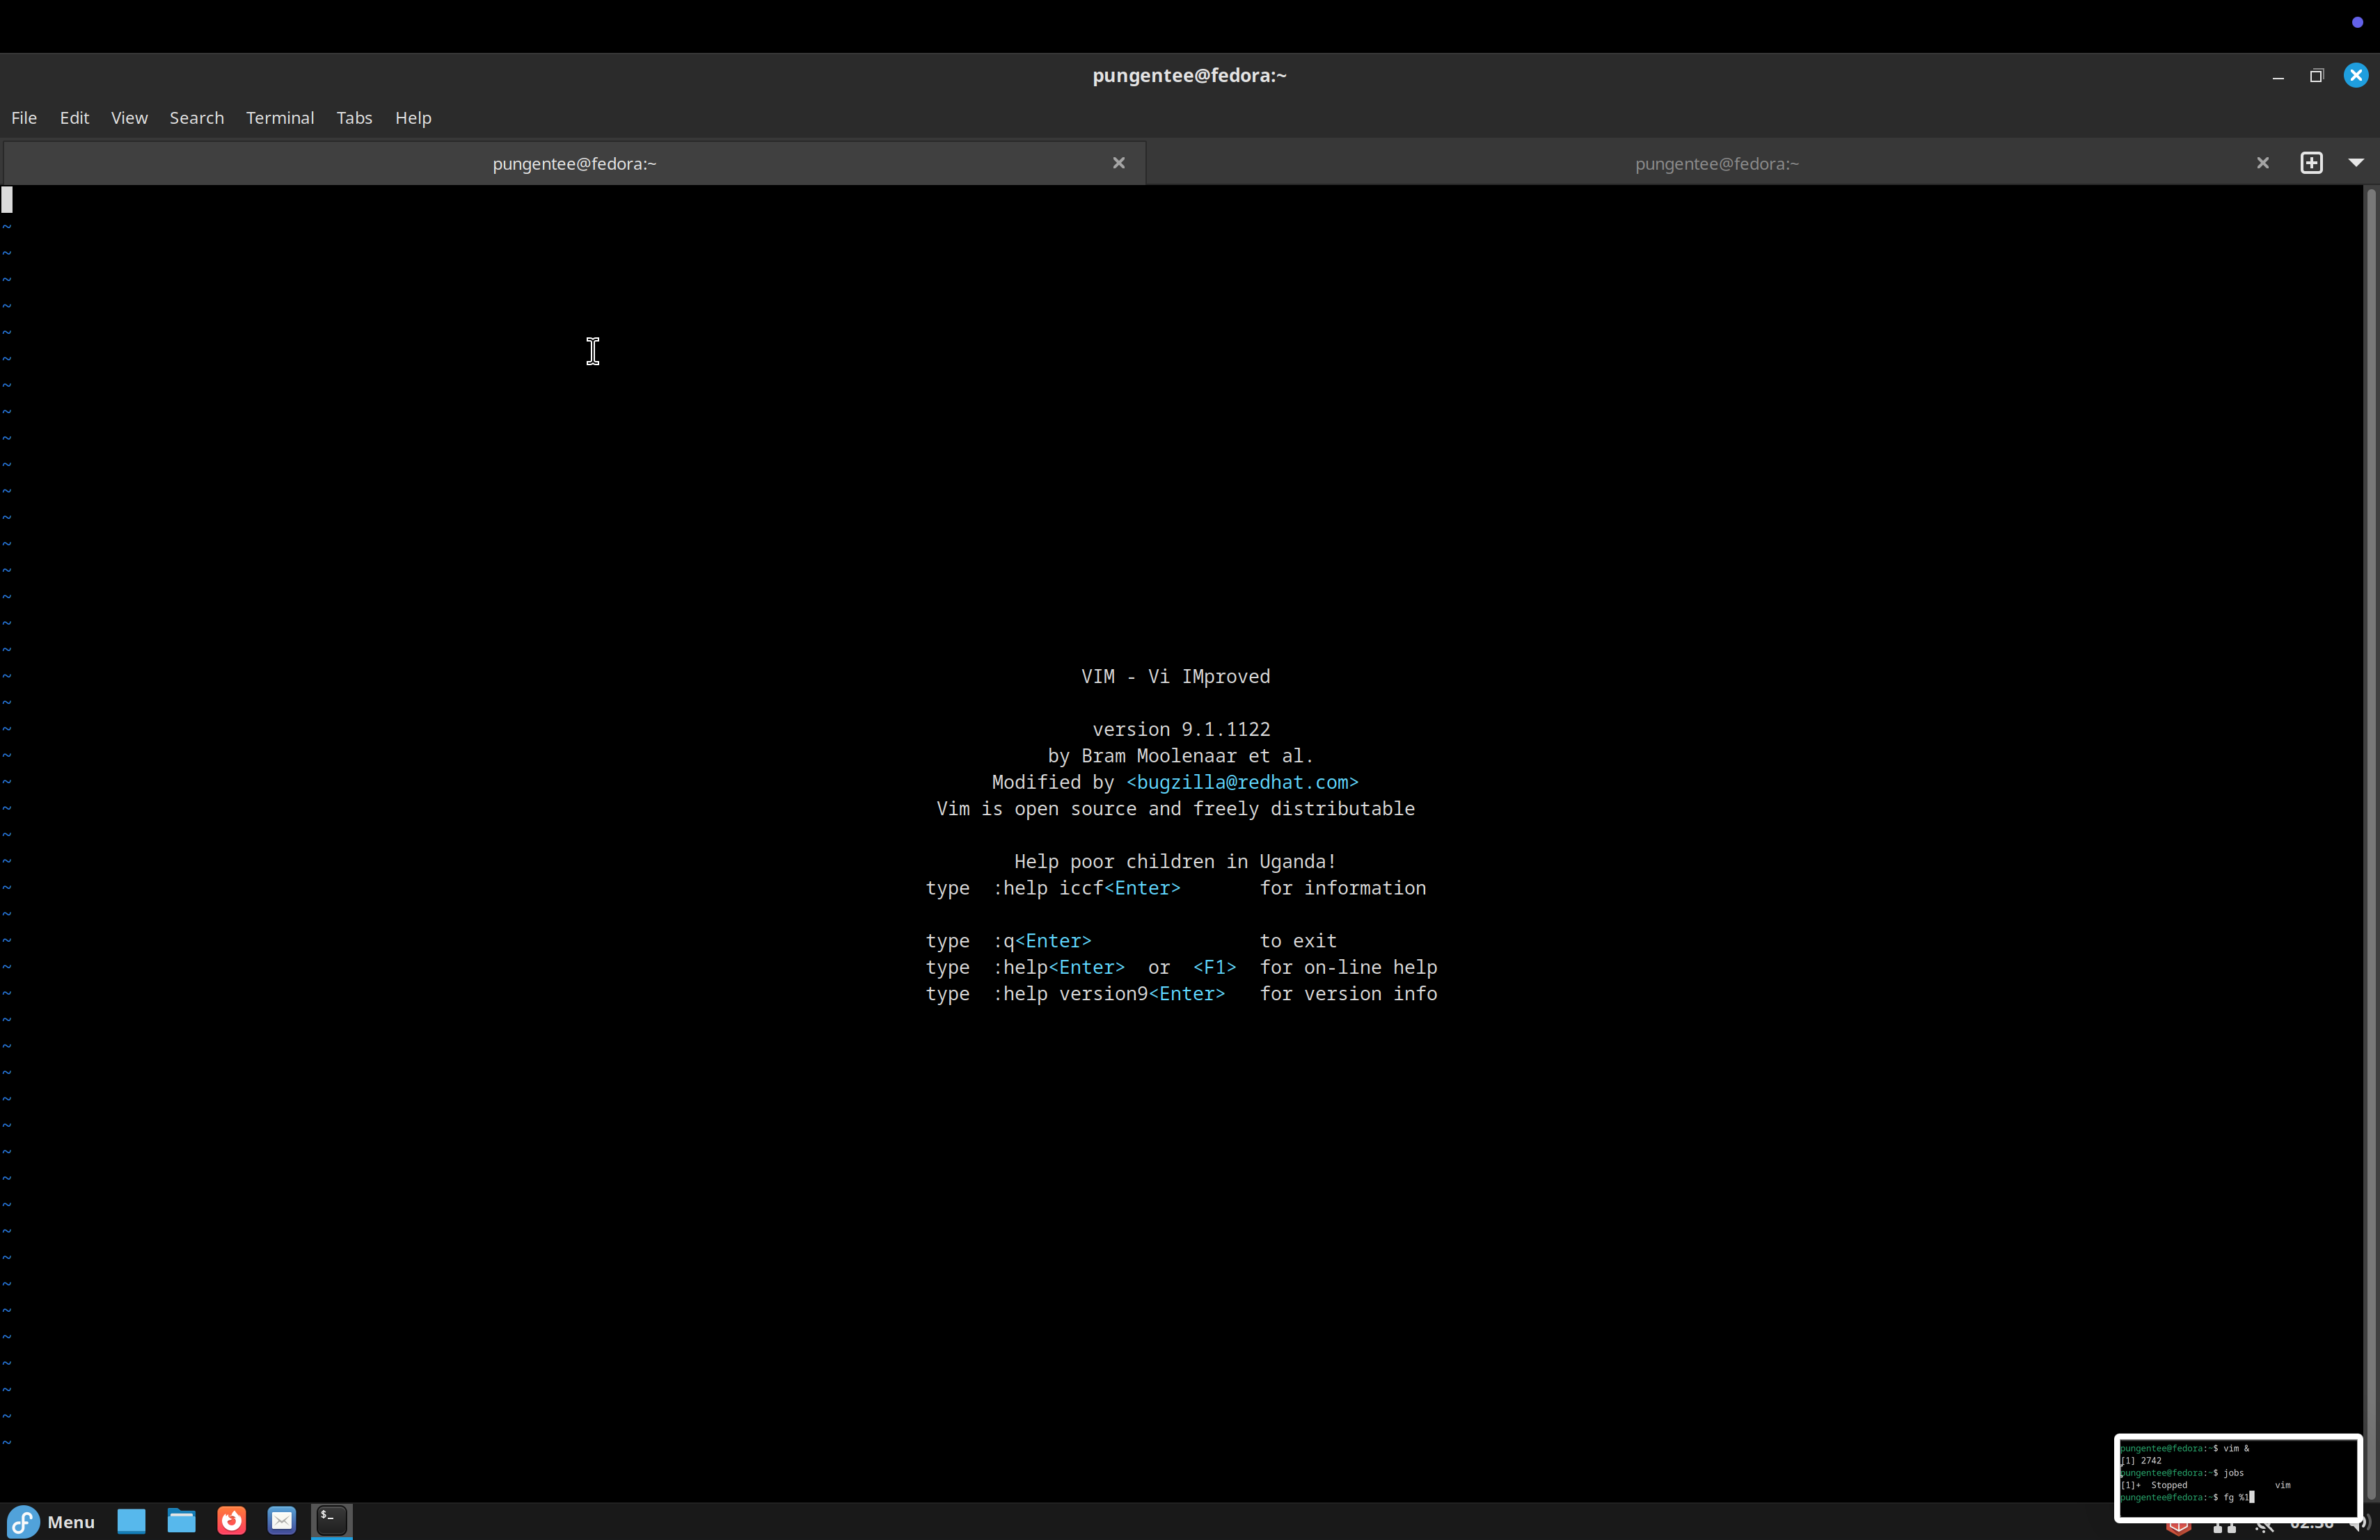
Task: Open the Help menu
Action: (413, 118)
